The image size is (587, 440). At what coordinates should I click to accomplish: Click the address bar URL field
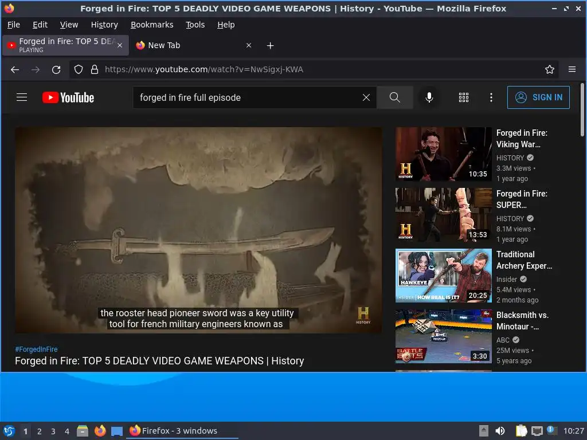pyautogui.click(x=315, y=69)
